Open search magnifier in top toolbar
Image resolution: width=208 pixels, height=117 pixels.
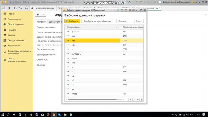coord(20,8)
